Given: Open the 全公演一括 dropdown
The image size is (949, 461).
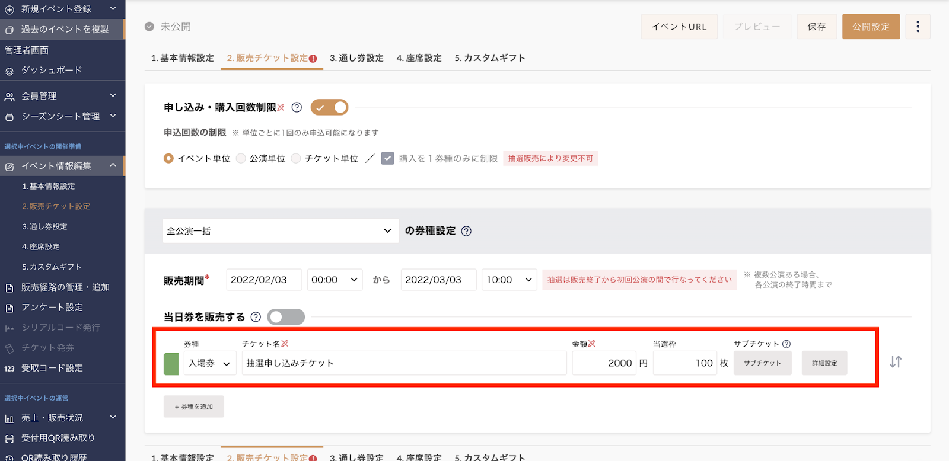Looking at the screenshot, I should pos(279,231).
